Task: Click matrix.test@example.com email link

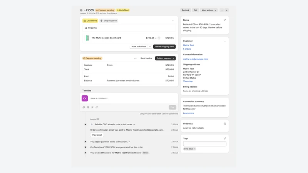Action: pyautogui.click(x=196, y=59)
